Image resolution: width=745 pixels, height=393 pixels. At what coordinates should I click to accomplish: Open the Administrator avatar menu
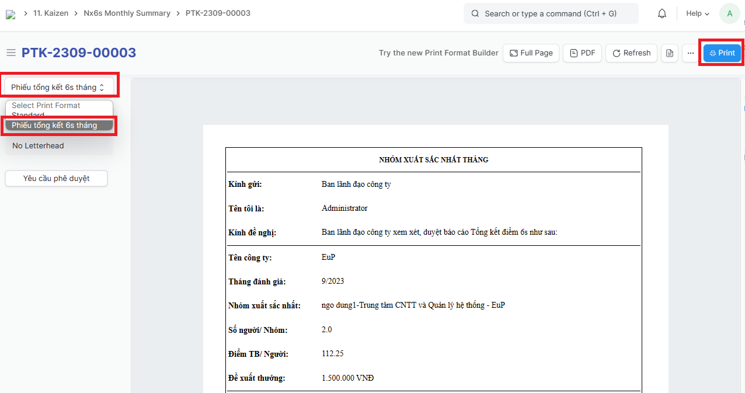pos(729,13)
